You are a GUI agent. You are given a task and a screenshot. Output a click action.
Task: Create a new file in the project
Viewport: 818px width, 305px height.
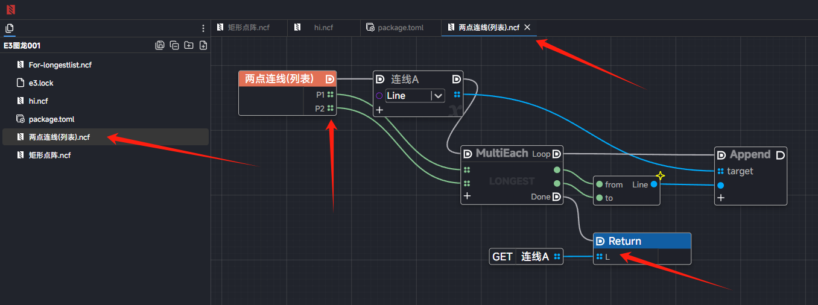(x=203, y=45)
